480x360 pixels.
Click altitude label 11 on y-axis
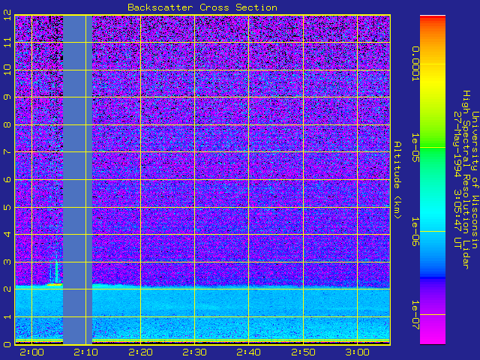click(x=7, y=42)
